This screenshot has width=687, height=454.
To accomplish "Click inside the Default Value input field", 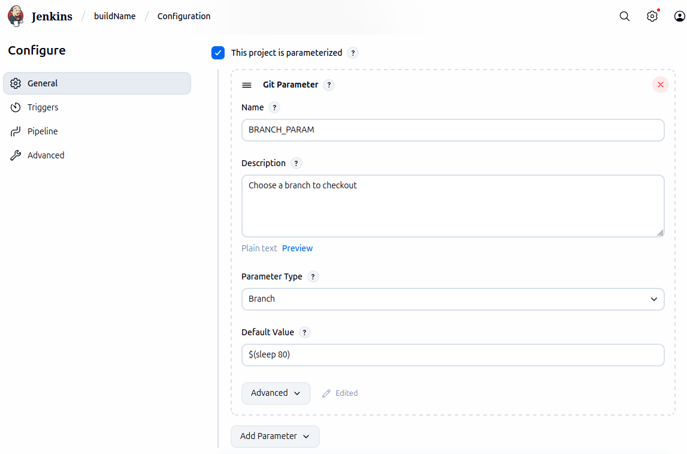I will coord(453,354).
